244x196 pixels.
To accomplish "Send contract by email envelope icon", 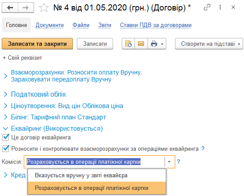I will (x=141, y=44).
